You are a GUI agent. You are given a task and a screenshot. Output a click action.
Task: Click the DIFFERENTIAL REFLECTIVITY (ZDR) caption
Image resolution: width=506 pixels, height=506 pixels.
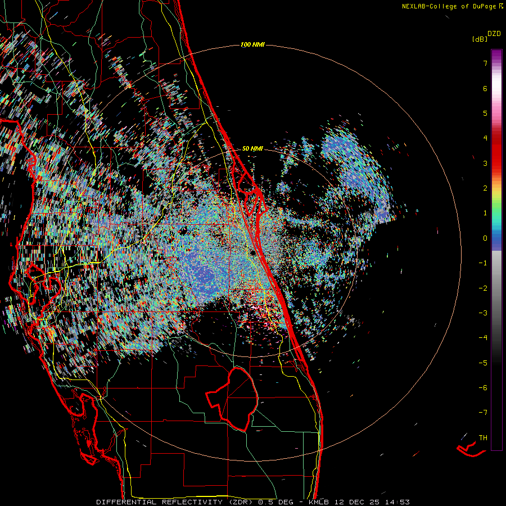pos(175,502)
